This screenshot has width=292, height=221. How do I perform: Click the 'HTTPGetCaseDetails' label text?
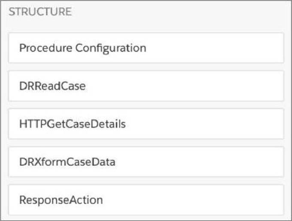click(72, 124)
